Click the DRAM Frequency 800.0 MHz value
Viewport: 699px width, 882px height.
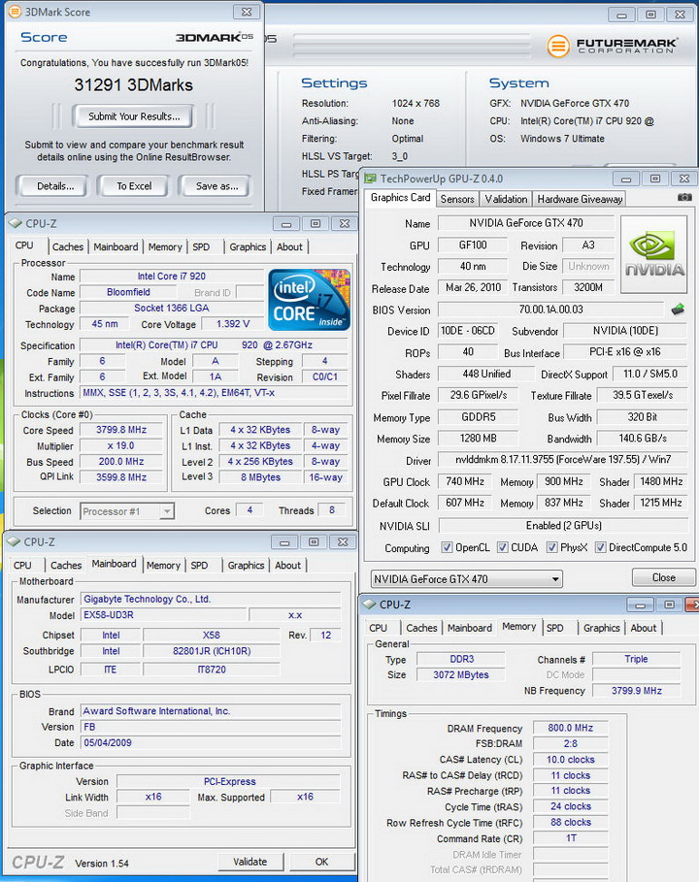point(571,728)
